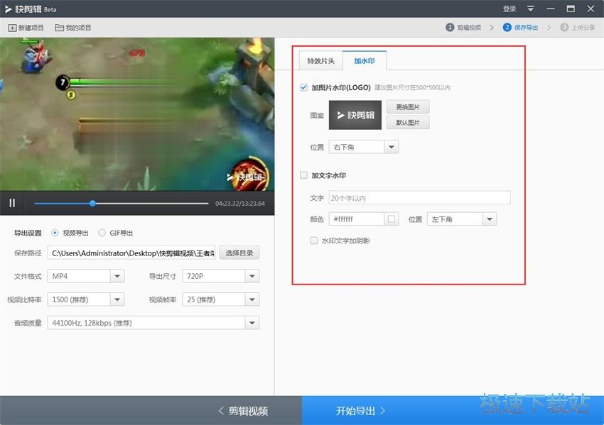The image size is (604, 425).
Task: Click the white color swatch next to #ffffff
Action: (x=392, y=219)
